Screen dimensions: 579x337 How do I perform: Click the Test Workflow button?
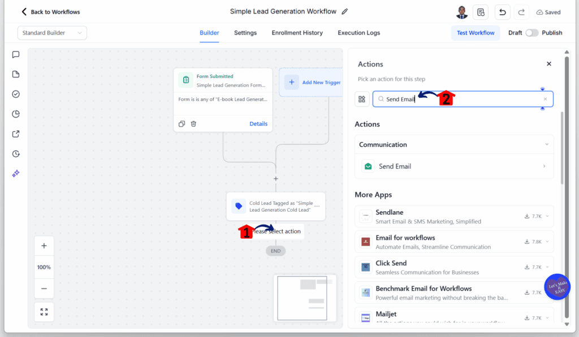pyautogui.click(x=476, y=33)
